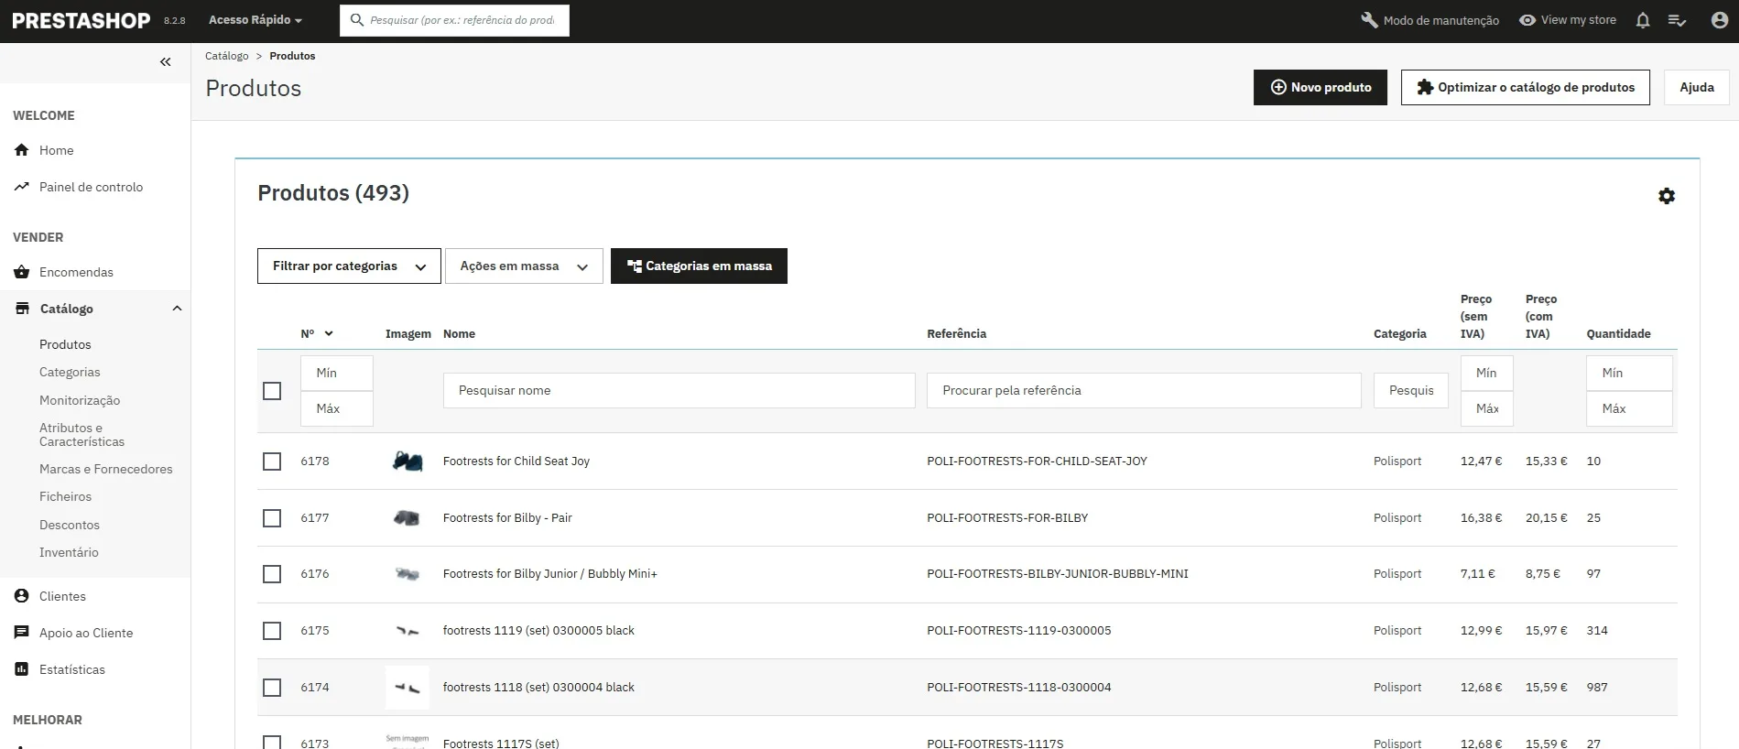
Task: Open Produtos submenu item
Action: click(65, 344)
